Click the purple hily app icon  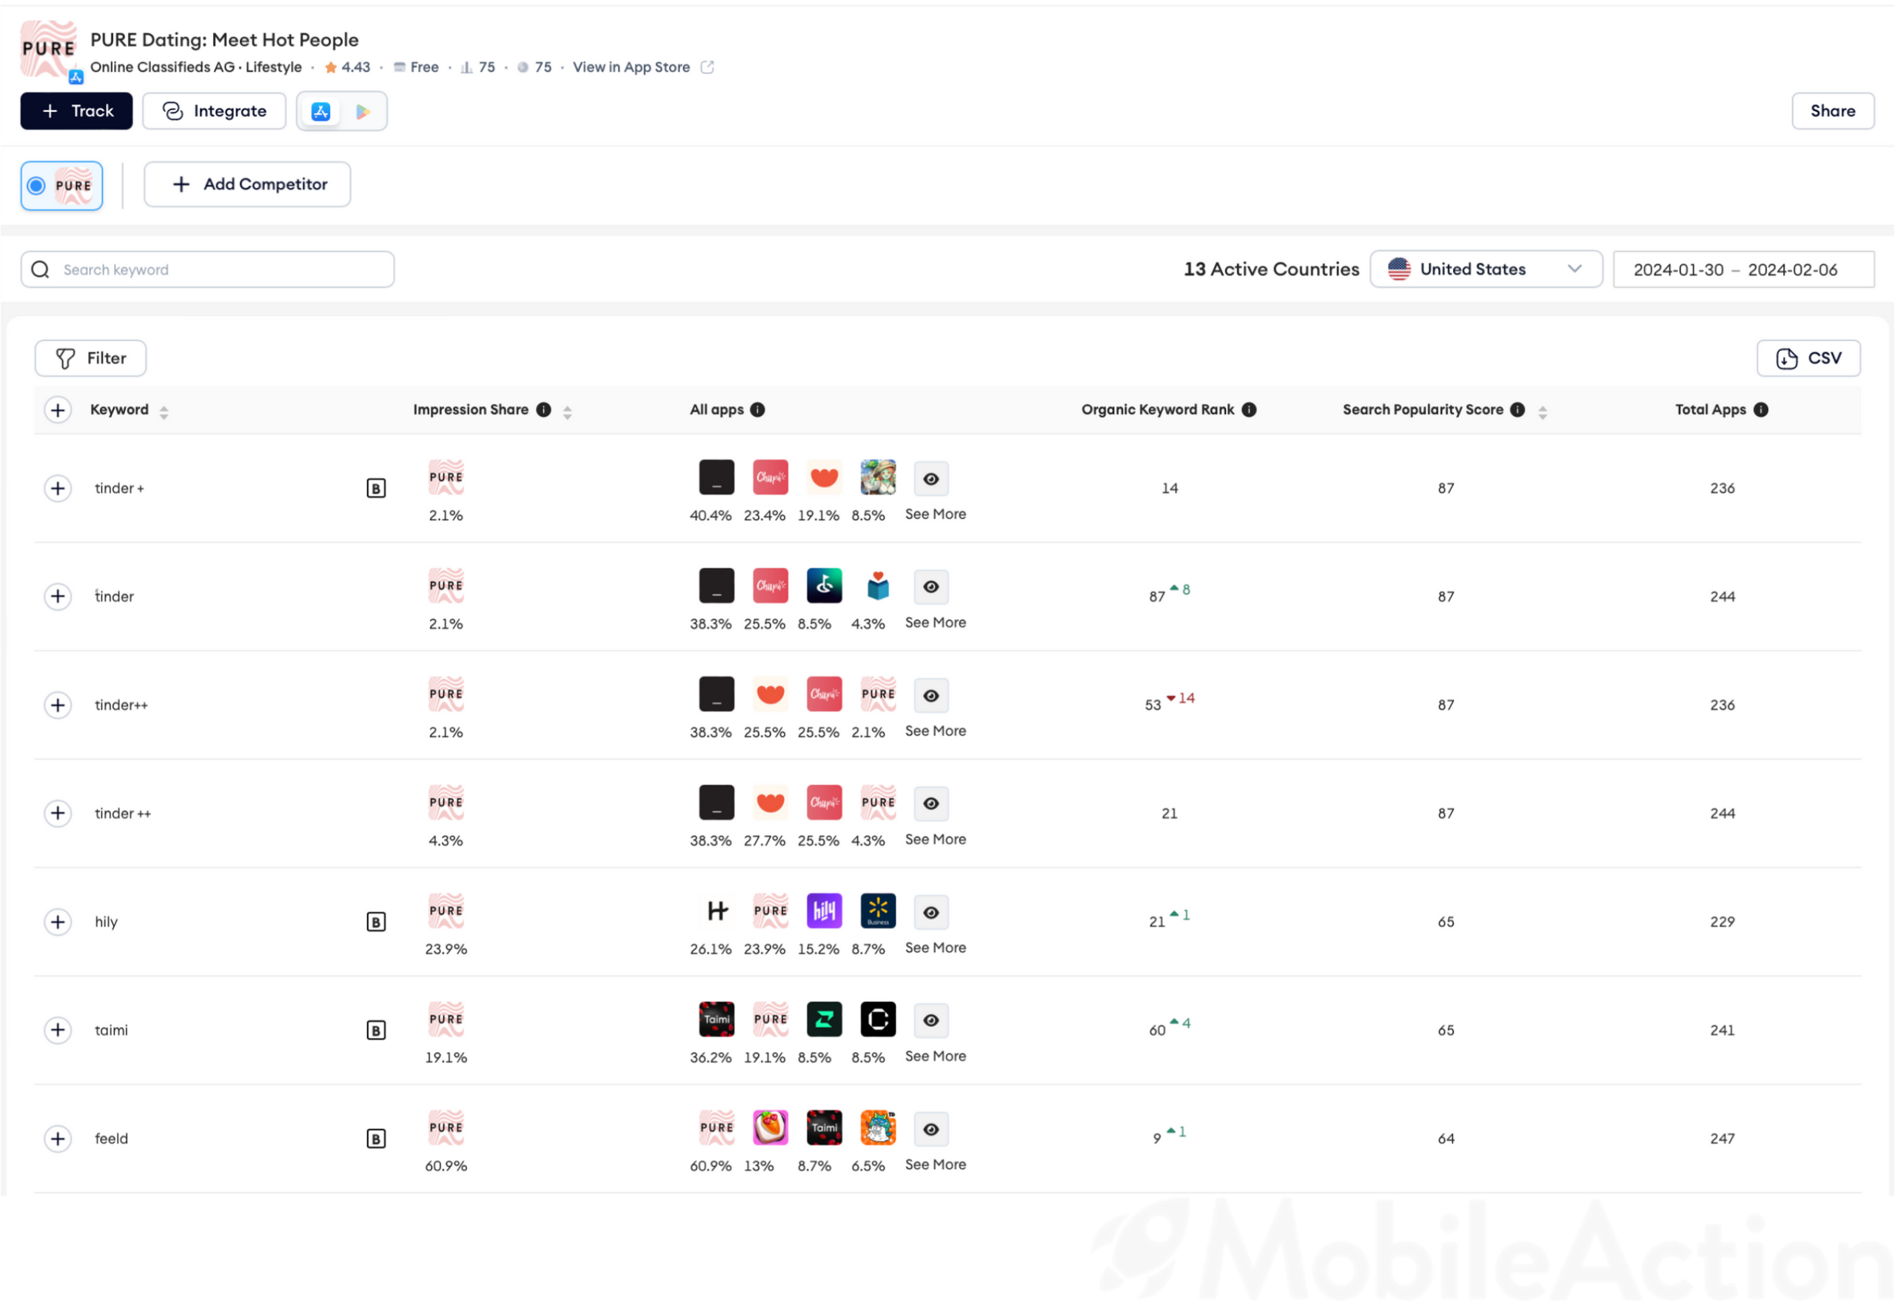[x=825, y=911]
